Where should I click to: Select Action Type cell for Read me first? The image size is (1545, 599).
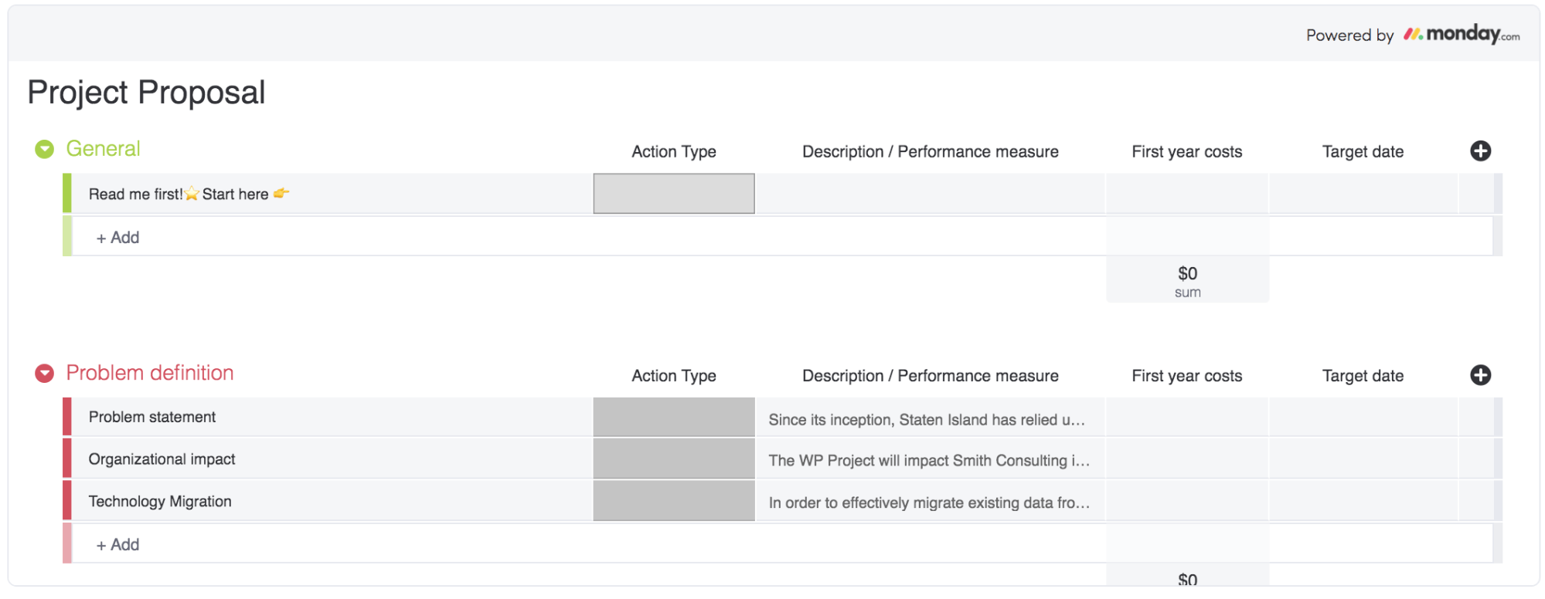[x=674, y=194]
